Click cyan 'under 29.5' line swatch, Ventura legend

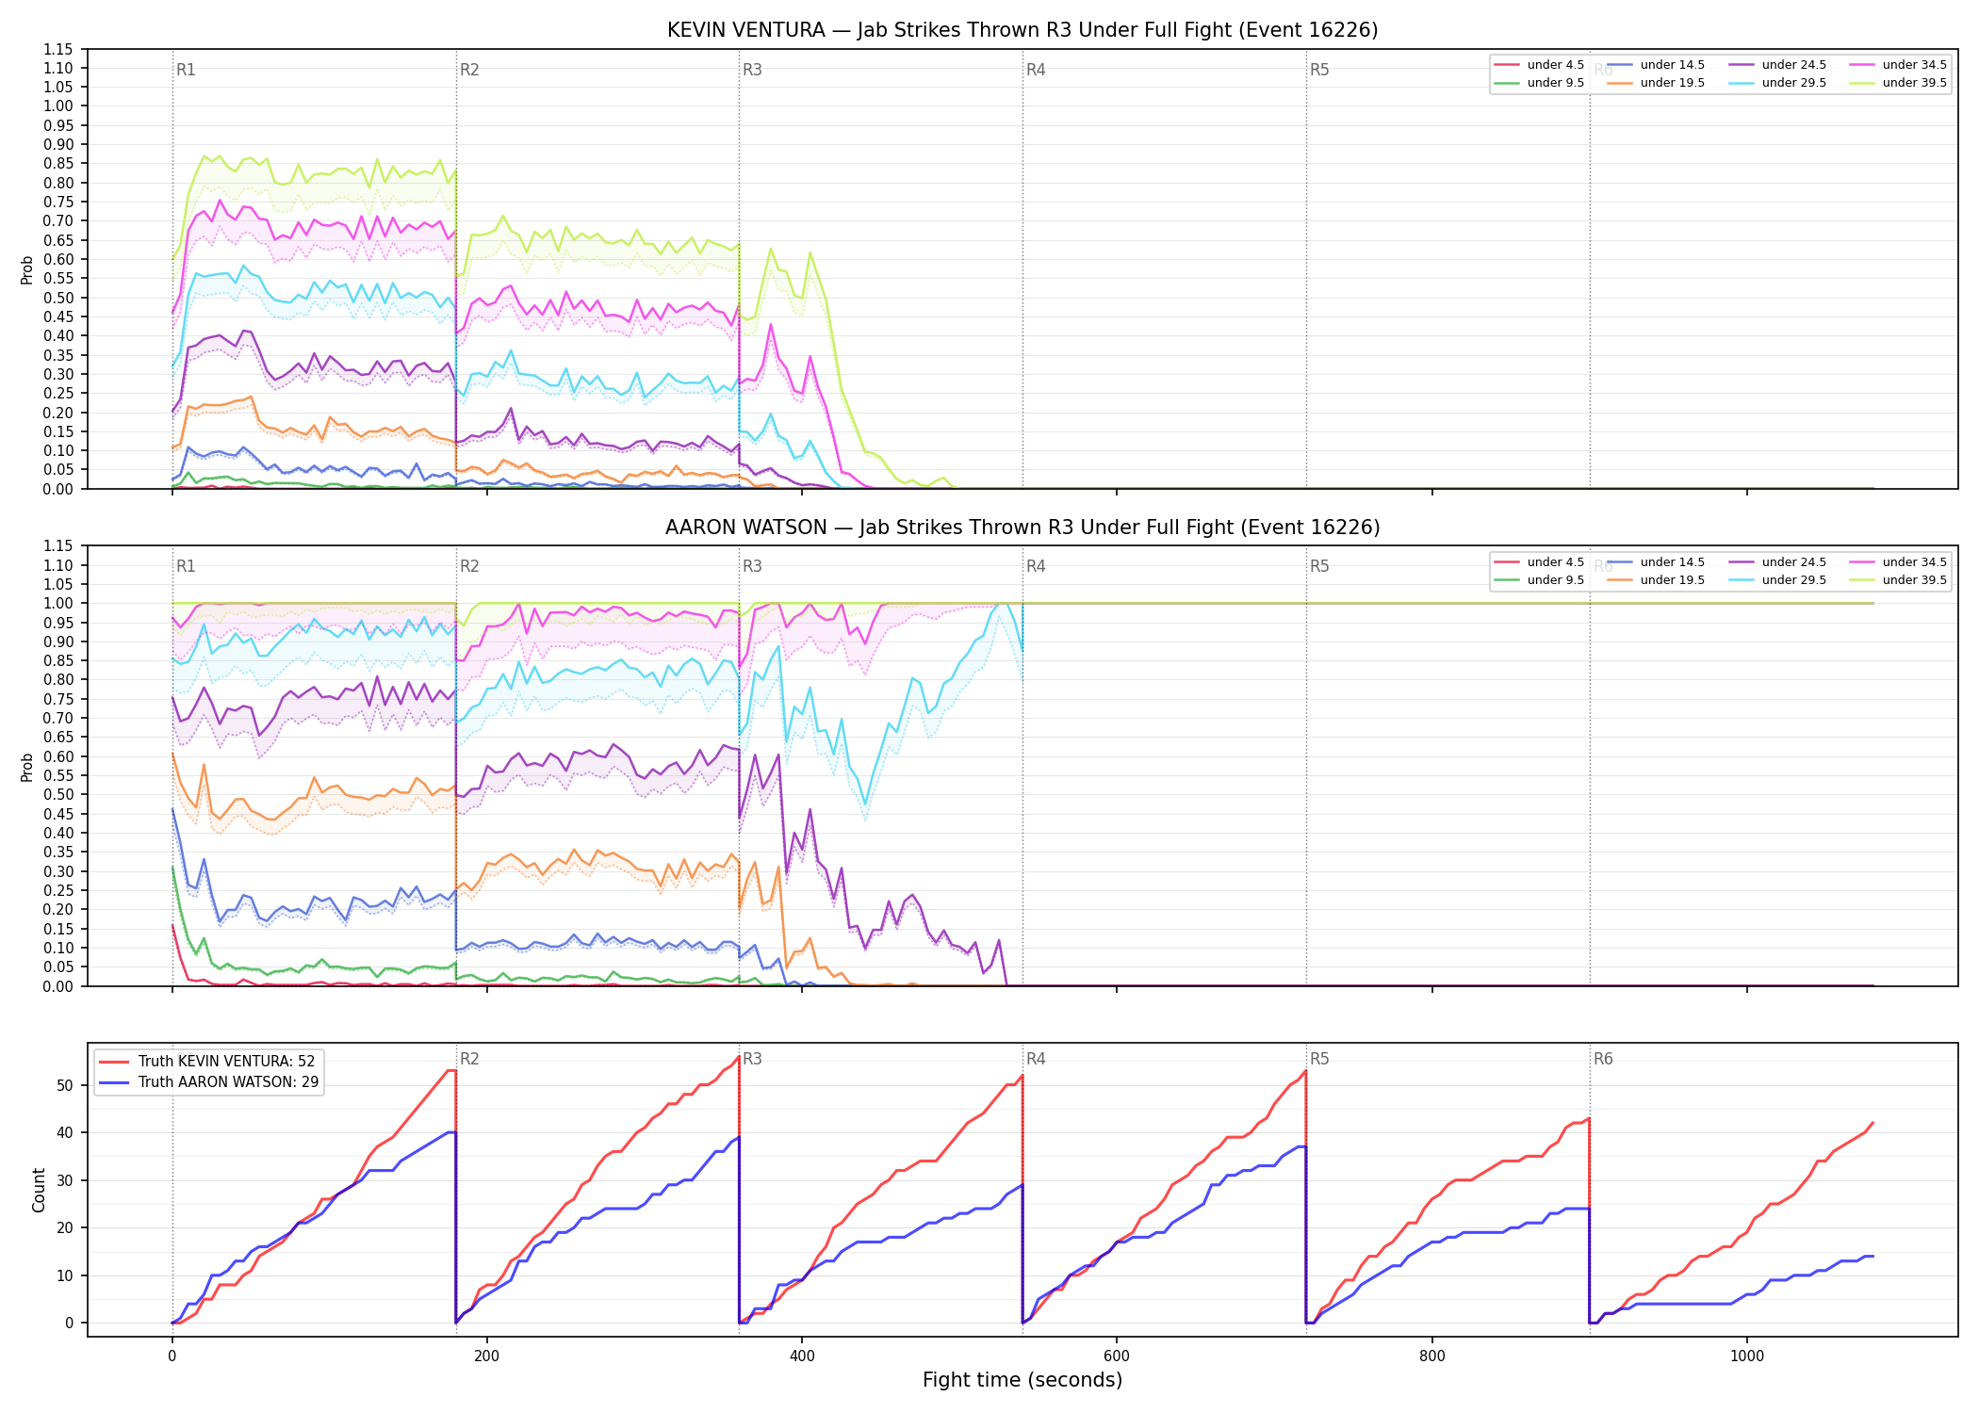[1742, 83]
